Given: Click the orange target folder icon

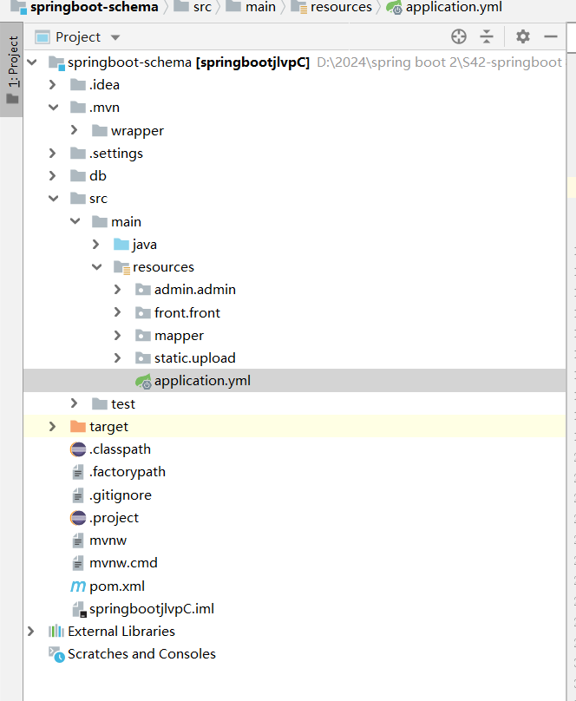Looking at the screenshot, I should [x=78, y=426].
